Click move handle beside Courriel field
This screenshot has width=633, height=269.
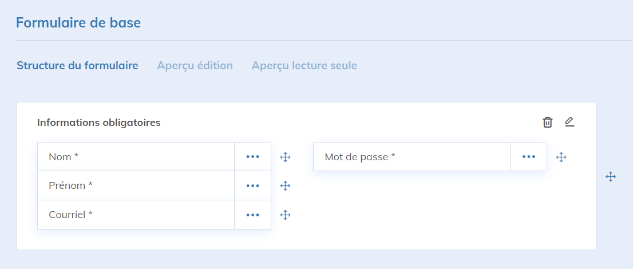tap(285, 215)
